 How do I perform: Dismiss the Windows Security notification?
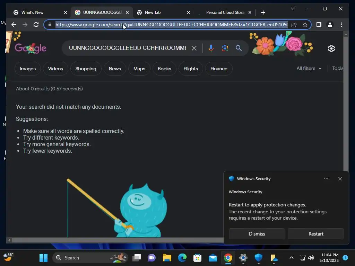[x=257, y=234]
